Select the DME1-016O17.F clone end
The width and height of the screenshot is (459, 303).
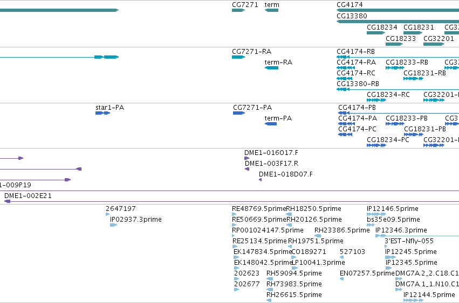[246, 158]
